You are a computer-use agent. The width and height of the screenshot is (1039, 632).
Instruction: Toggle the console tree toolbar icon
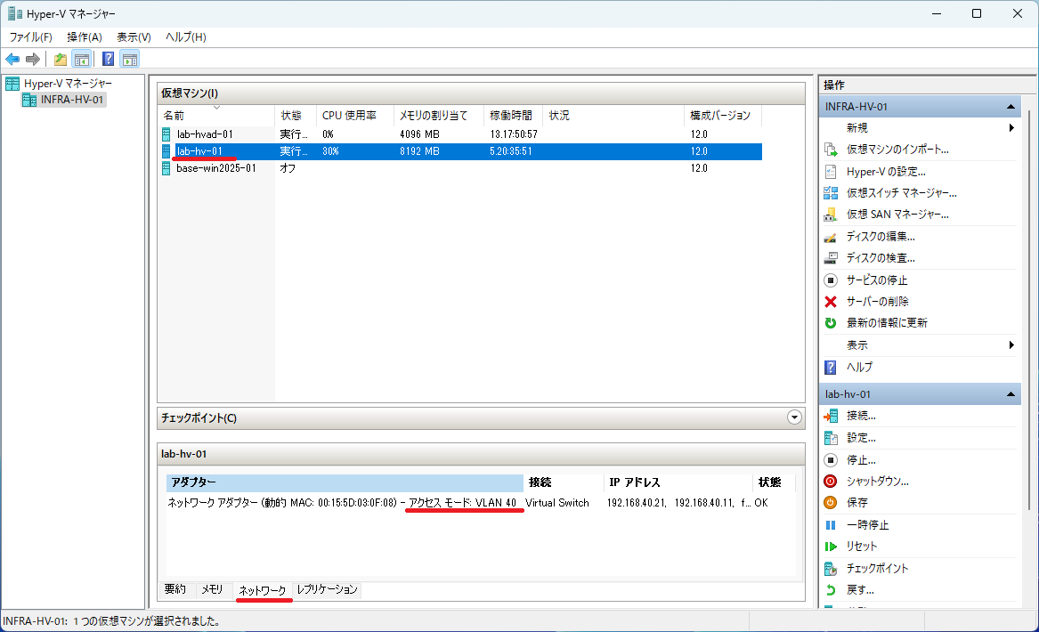(x=82, y=60)
